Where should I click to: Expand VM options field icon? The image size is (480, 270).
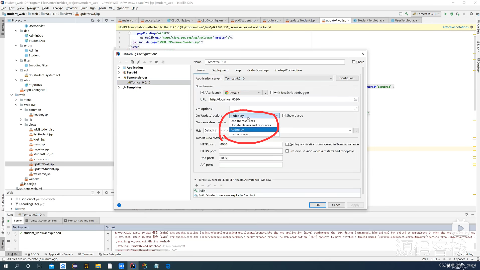(356, 109)
